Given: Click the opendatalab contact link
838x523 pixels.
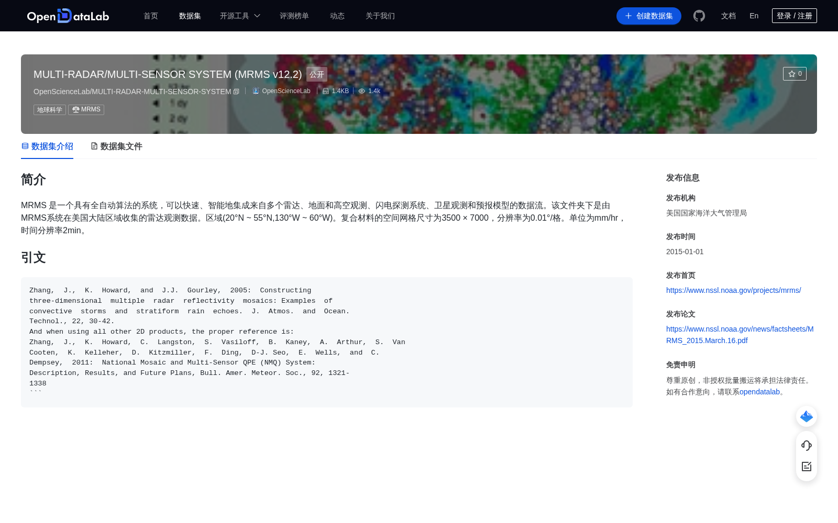Looking at the screenshot, I should [759, 392].
